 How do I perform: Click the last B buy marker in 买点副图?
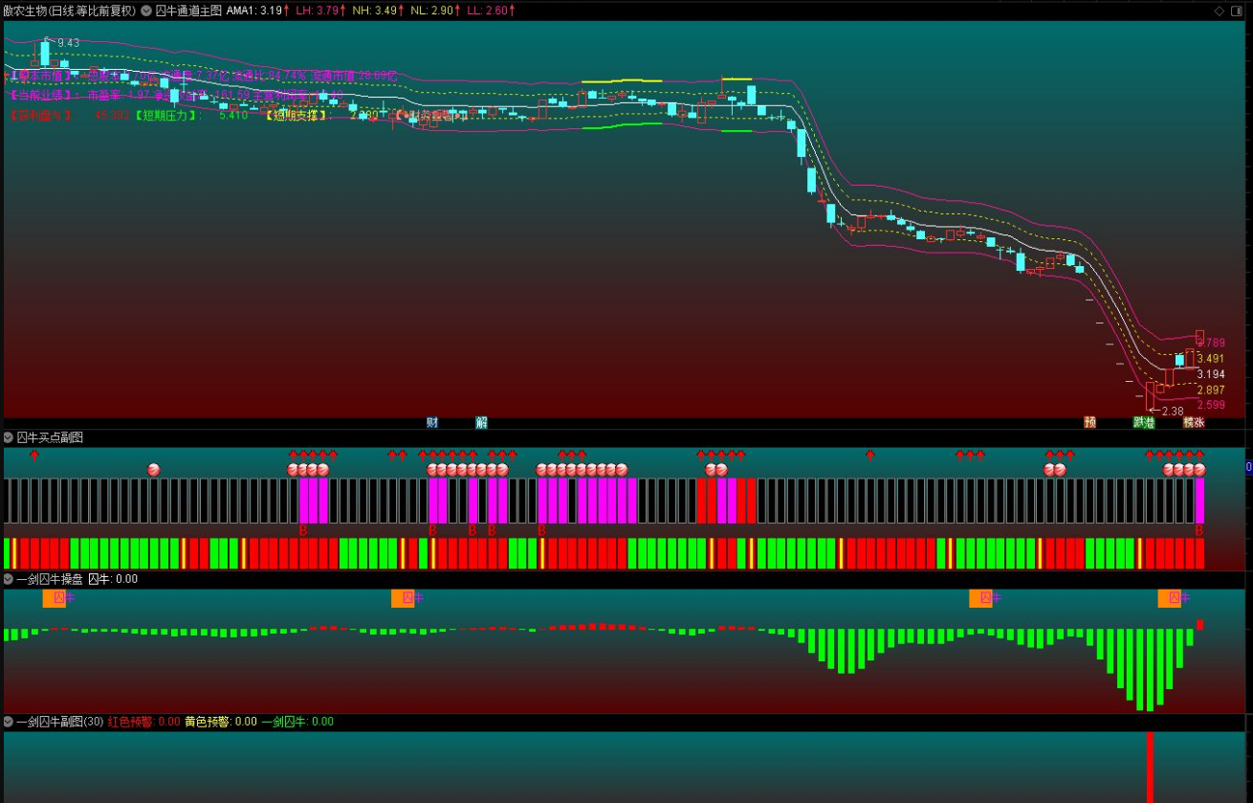pos(1199,530)
